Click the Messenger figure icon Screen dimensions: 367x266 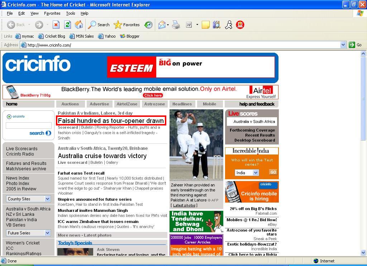coord(228,25)
